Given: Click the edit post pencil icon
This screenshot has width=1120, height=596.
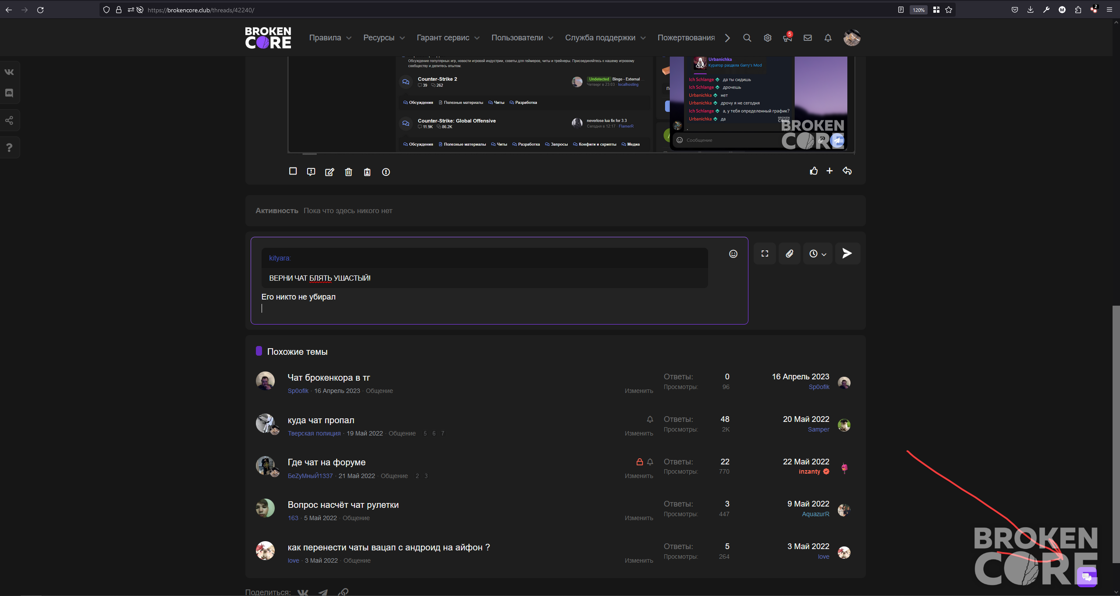Looking at the screenshot, I should click(x=330, y=172).
